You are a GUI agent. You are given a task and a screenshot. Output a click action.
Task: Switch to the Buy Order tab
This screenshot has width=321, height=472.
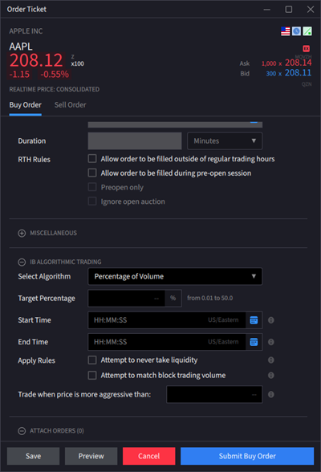pyautogui.click(x=25, y=105)
